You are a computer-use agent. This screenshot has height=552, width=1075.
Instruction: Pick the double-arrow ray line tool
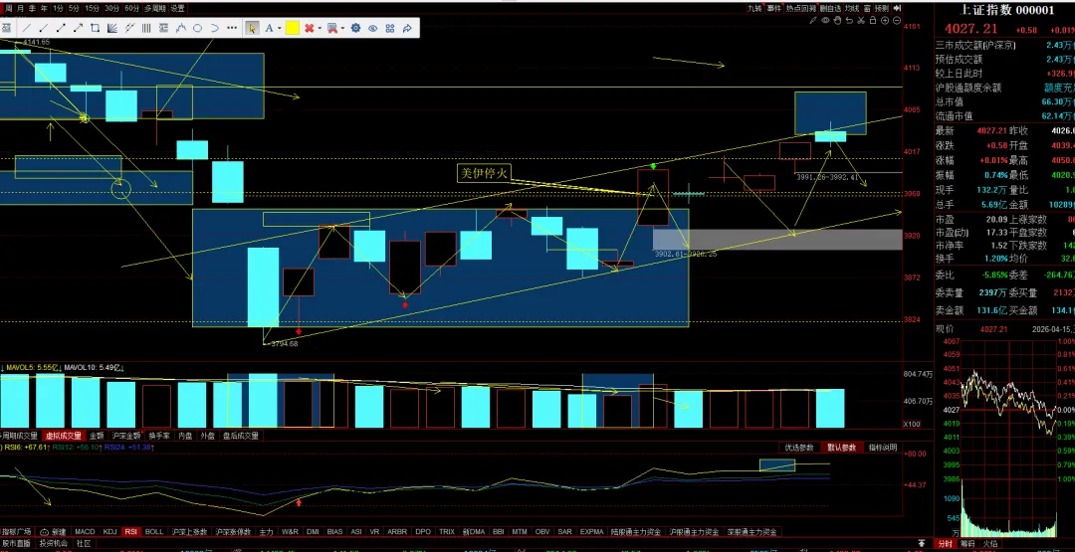pyautogui.click(x=61, y=28)
